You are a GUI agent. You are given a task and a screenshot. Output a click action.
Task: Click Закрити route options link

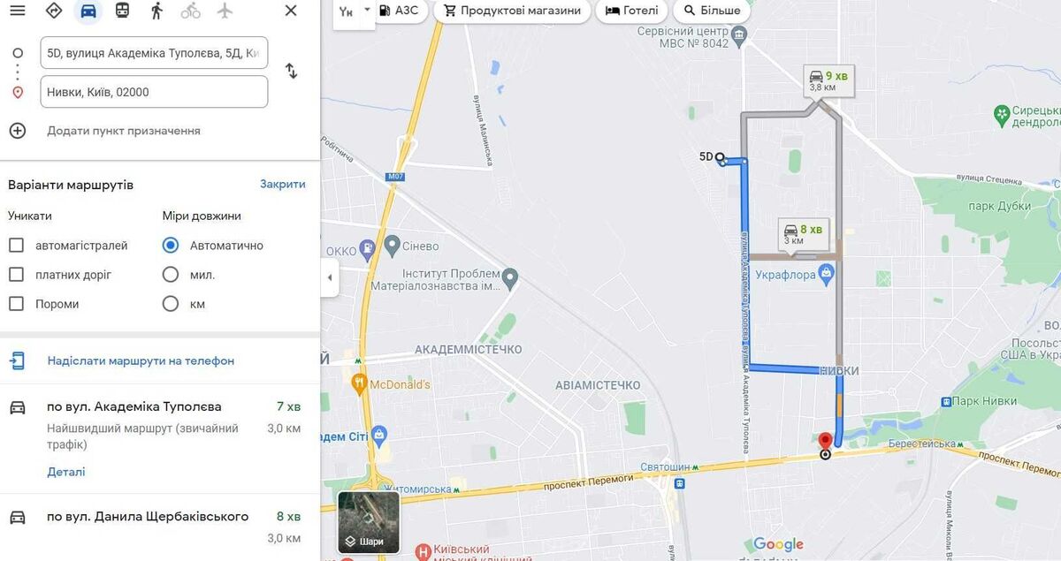[283, 184]
